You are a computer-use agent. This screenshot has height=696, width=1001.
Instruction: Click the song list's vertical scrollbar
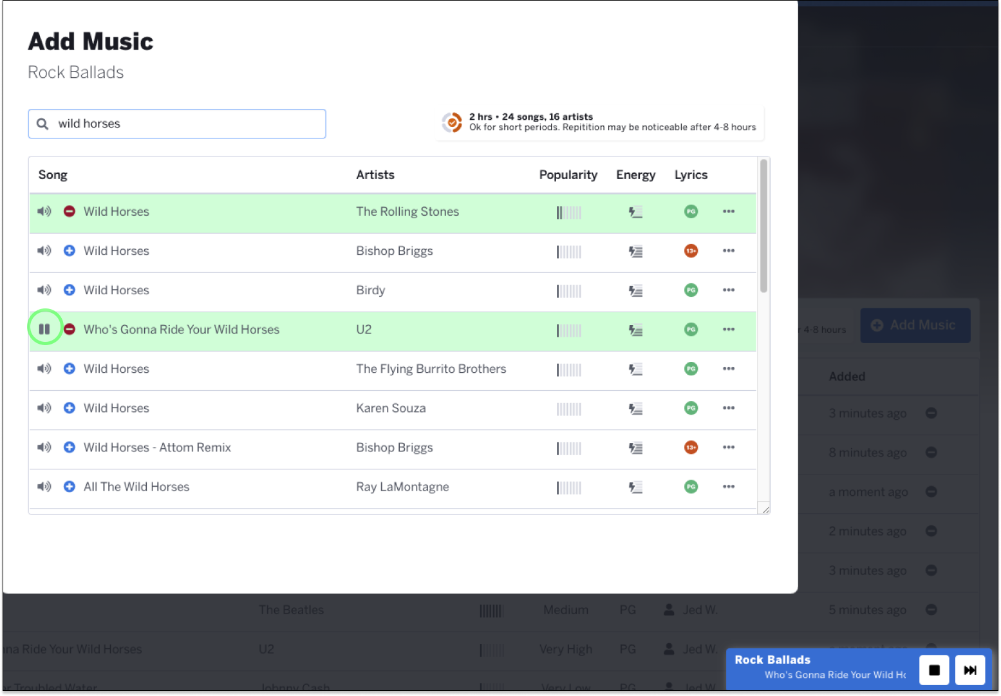coord(763,226)
